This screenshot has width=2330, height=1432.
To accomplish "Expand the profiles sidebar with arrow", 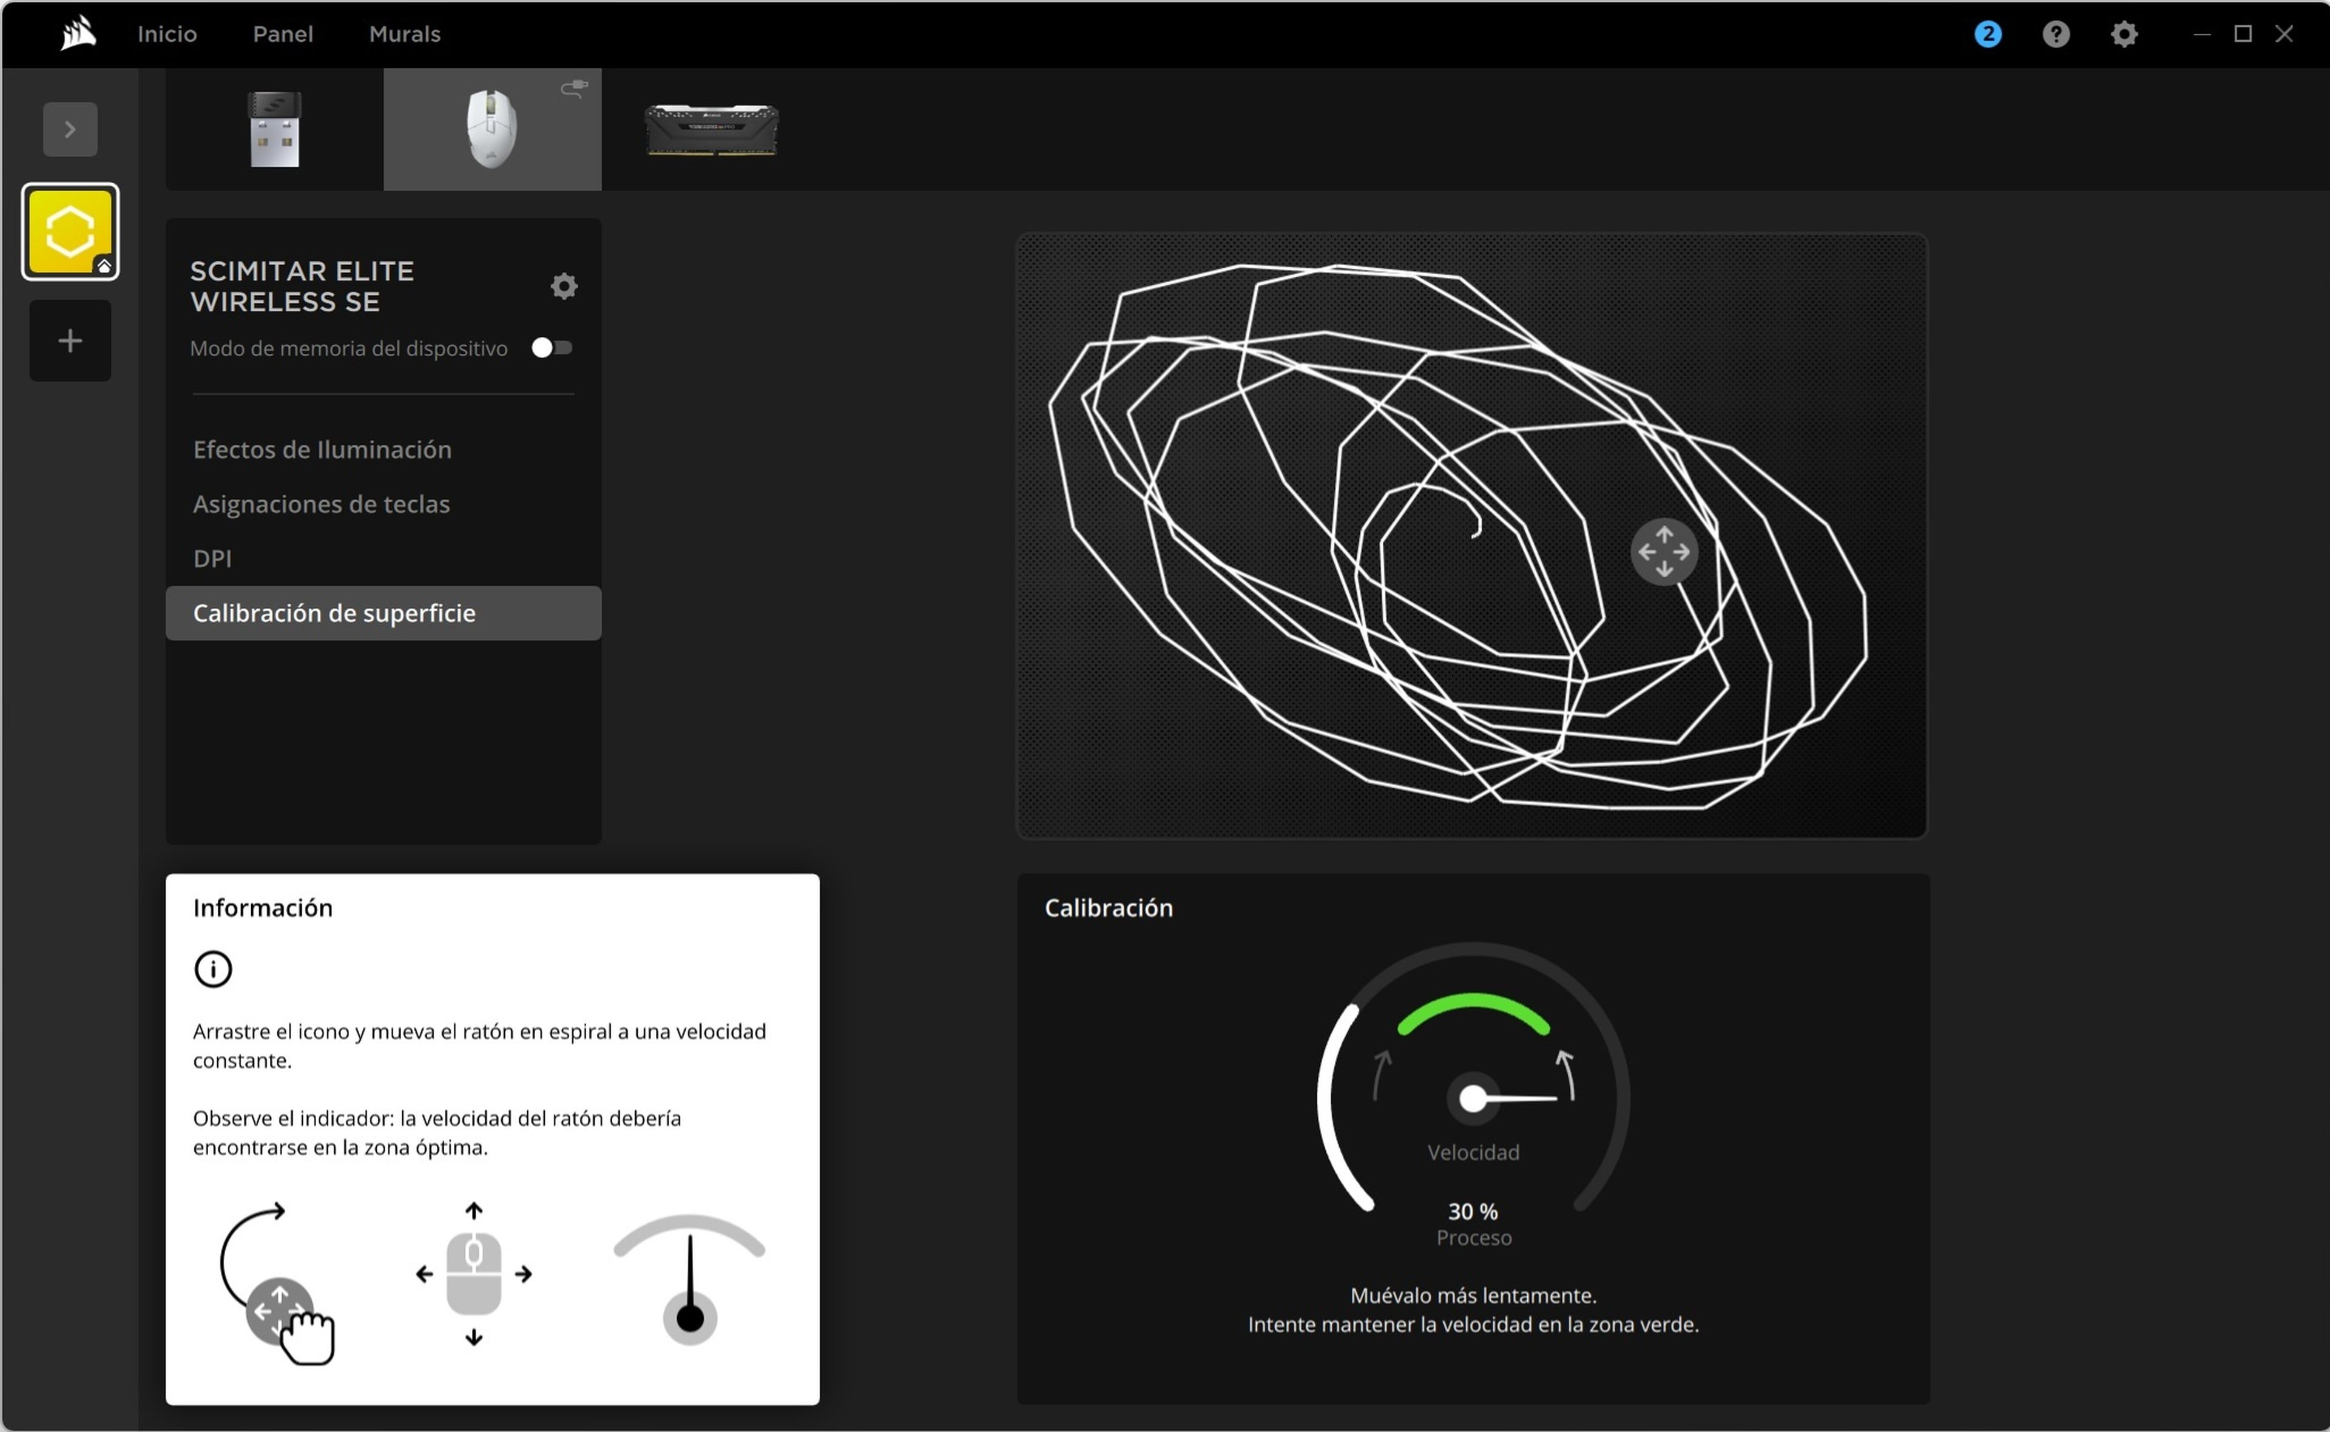I will 69,128.
